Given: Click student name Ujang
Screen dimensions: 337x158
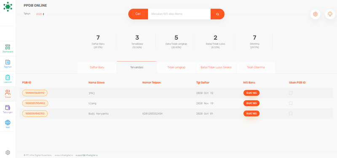Looking at the screenshot, I should coord(92,104).
